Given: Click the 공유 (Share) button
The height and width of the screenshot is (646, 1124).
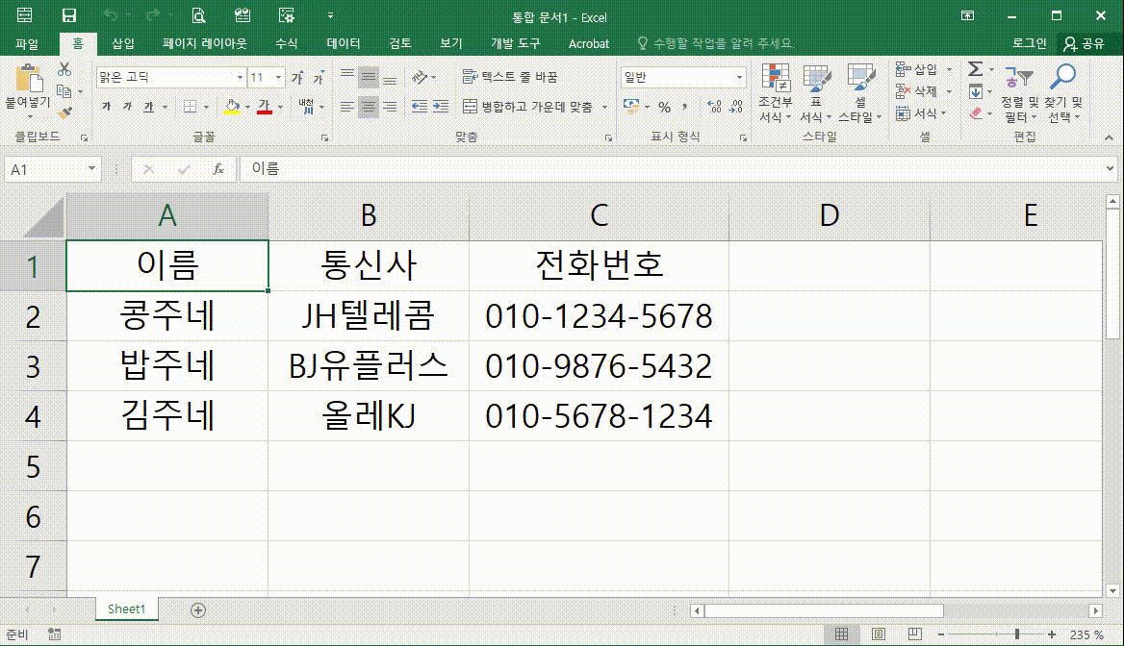Looking at the screenshot, I should pos(1085,43).
